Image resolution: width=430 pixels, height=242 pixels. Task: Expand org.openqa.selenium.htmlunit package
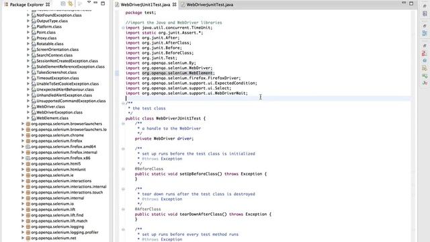point(23,169)
